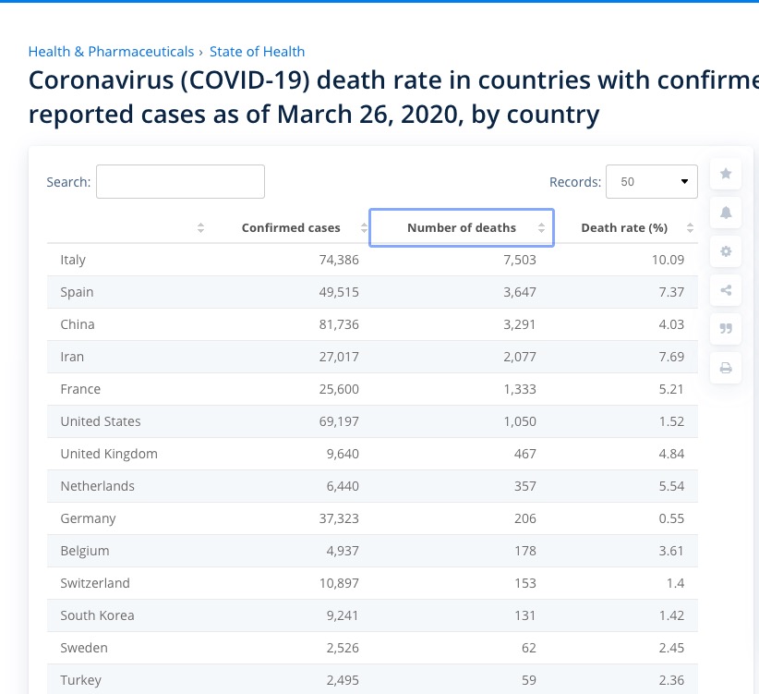Open the Records dropdown showing 50
Screen dimensions: 759x694
(651, 181)
